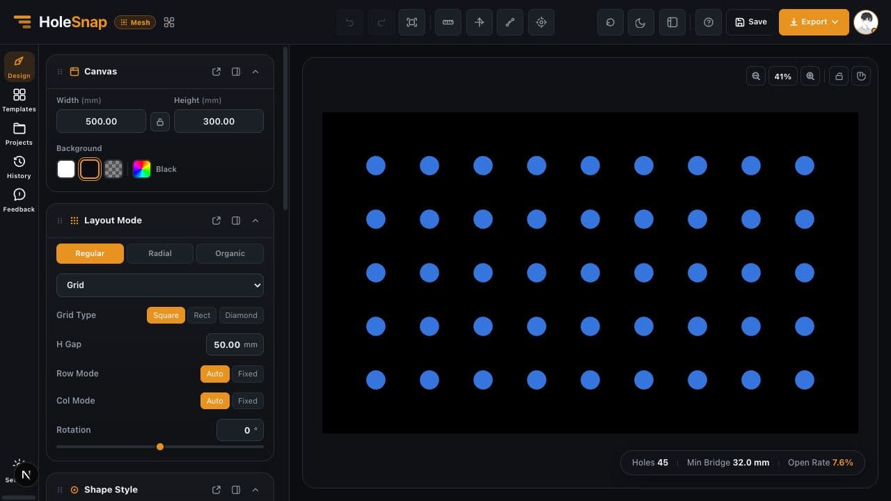Dock the Layout Mode panel split icon
Viewport: 891px width, 501px height.
pyautogui.click(x=236, y=221)
